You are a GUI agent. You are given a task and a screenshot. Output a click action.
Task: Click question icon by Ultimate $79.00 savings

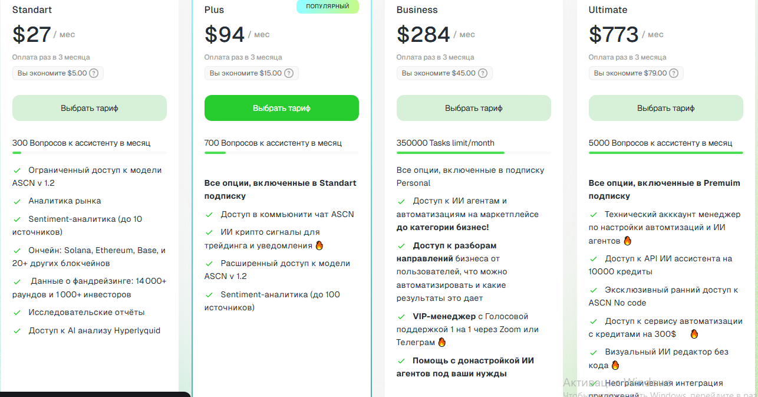click(x=674, y=73)
